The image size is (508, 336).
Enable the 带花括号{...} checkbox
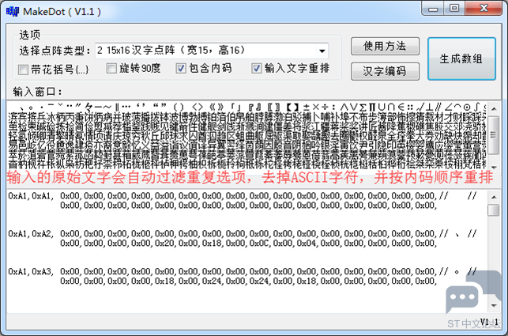pos(23,70)
